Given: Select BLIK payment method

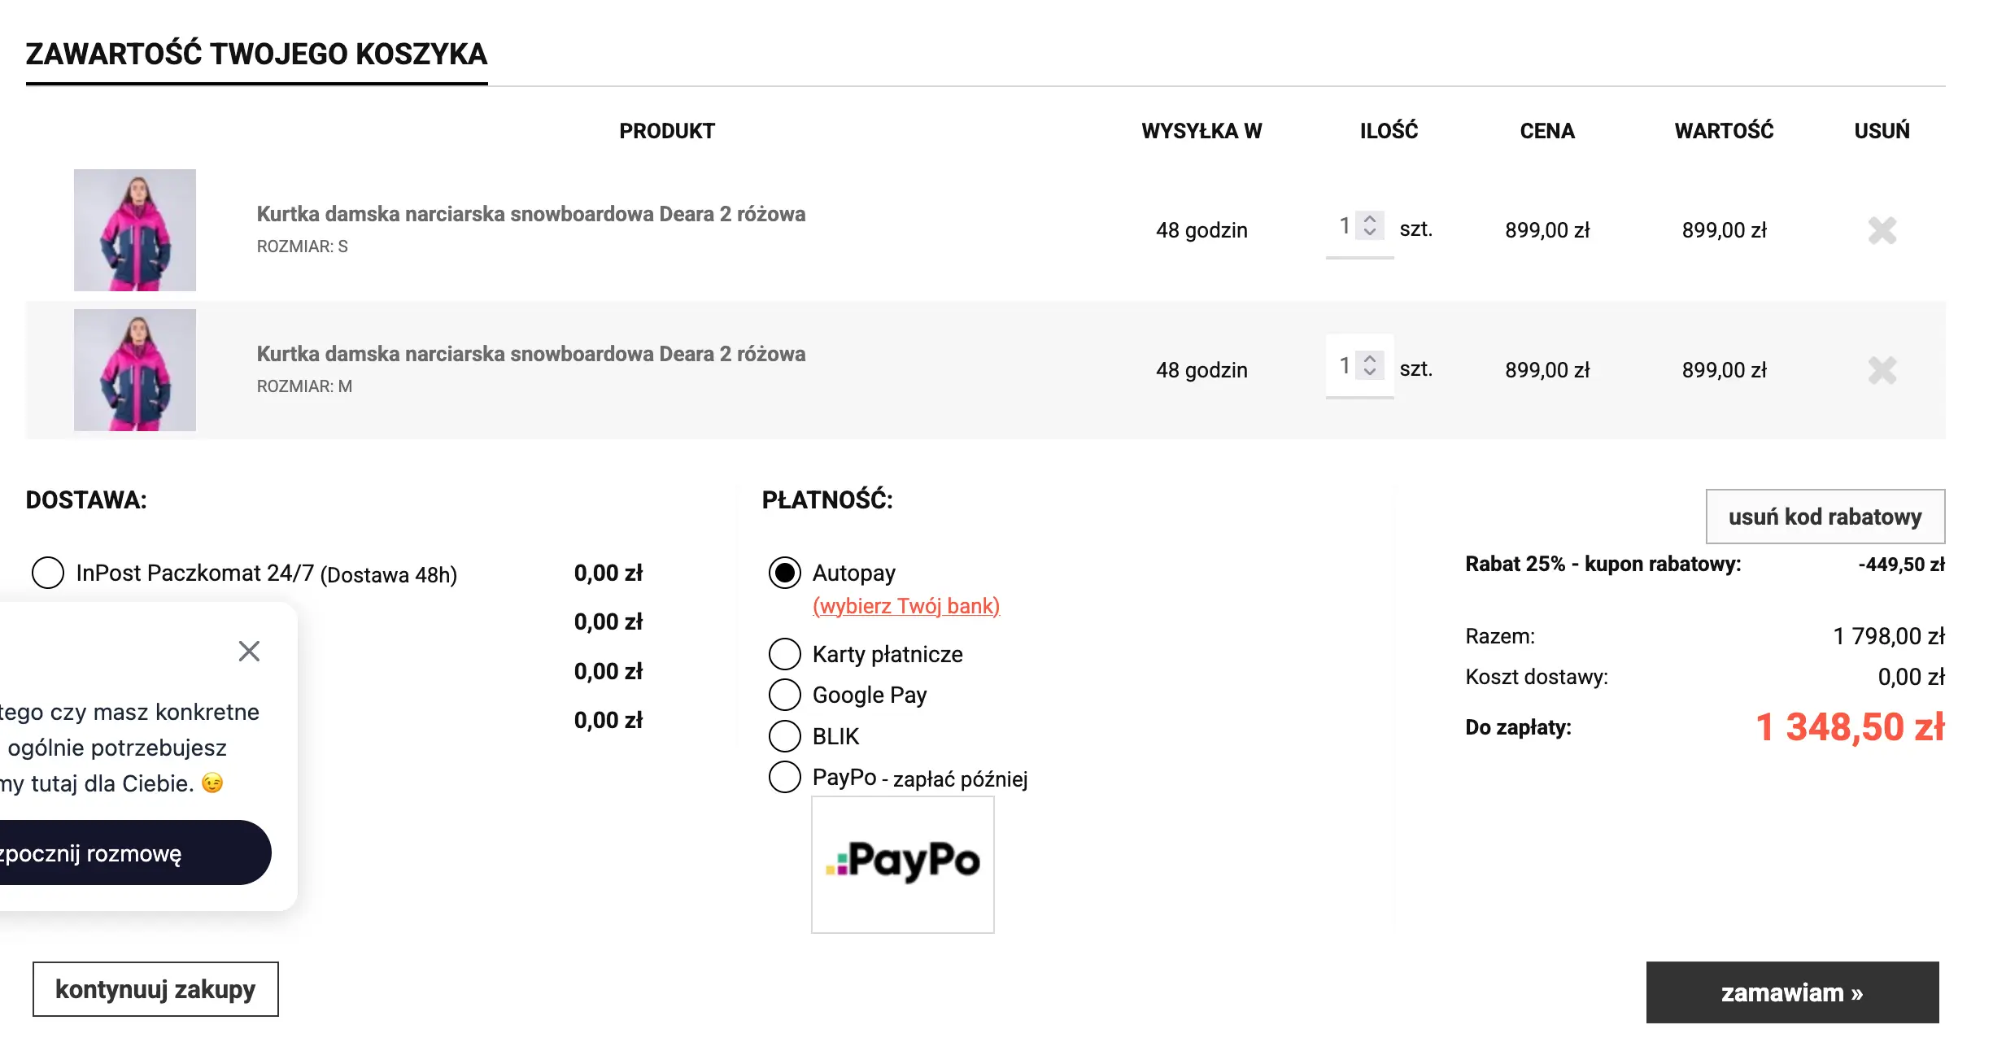Looking at the screenshot, I should click(785, 735).
